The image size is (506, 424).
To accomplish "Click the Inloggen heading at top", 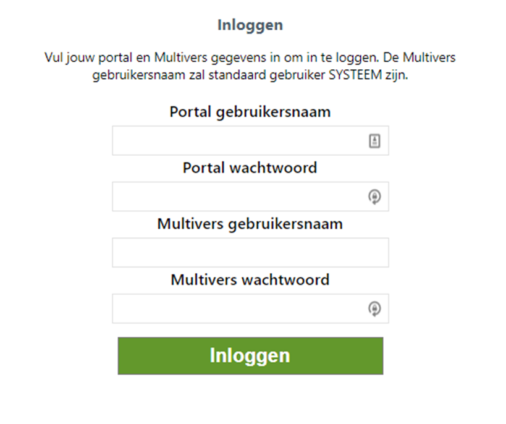I will point(250,25).
